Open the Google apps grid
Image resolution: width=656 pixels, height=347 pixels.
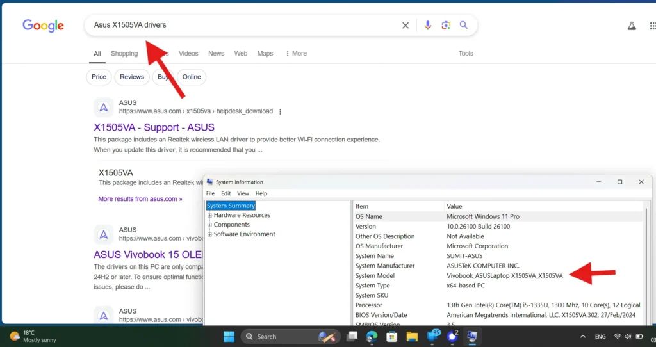[652, 26]
